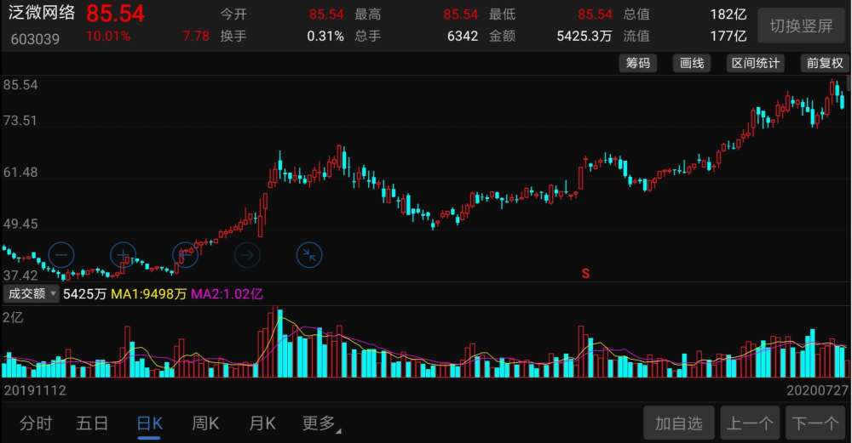852x443 pixels.
Task: Click the 37.42 price axis label
Action: 20,275
